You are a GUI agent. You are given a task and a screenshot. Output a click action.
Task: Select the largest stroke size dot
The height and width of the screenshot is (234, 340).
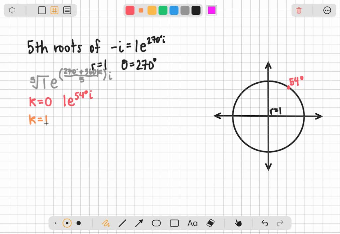(79, 223)
